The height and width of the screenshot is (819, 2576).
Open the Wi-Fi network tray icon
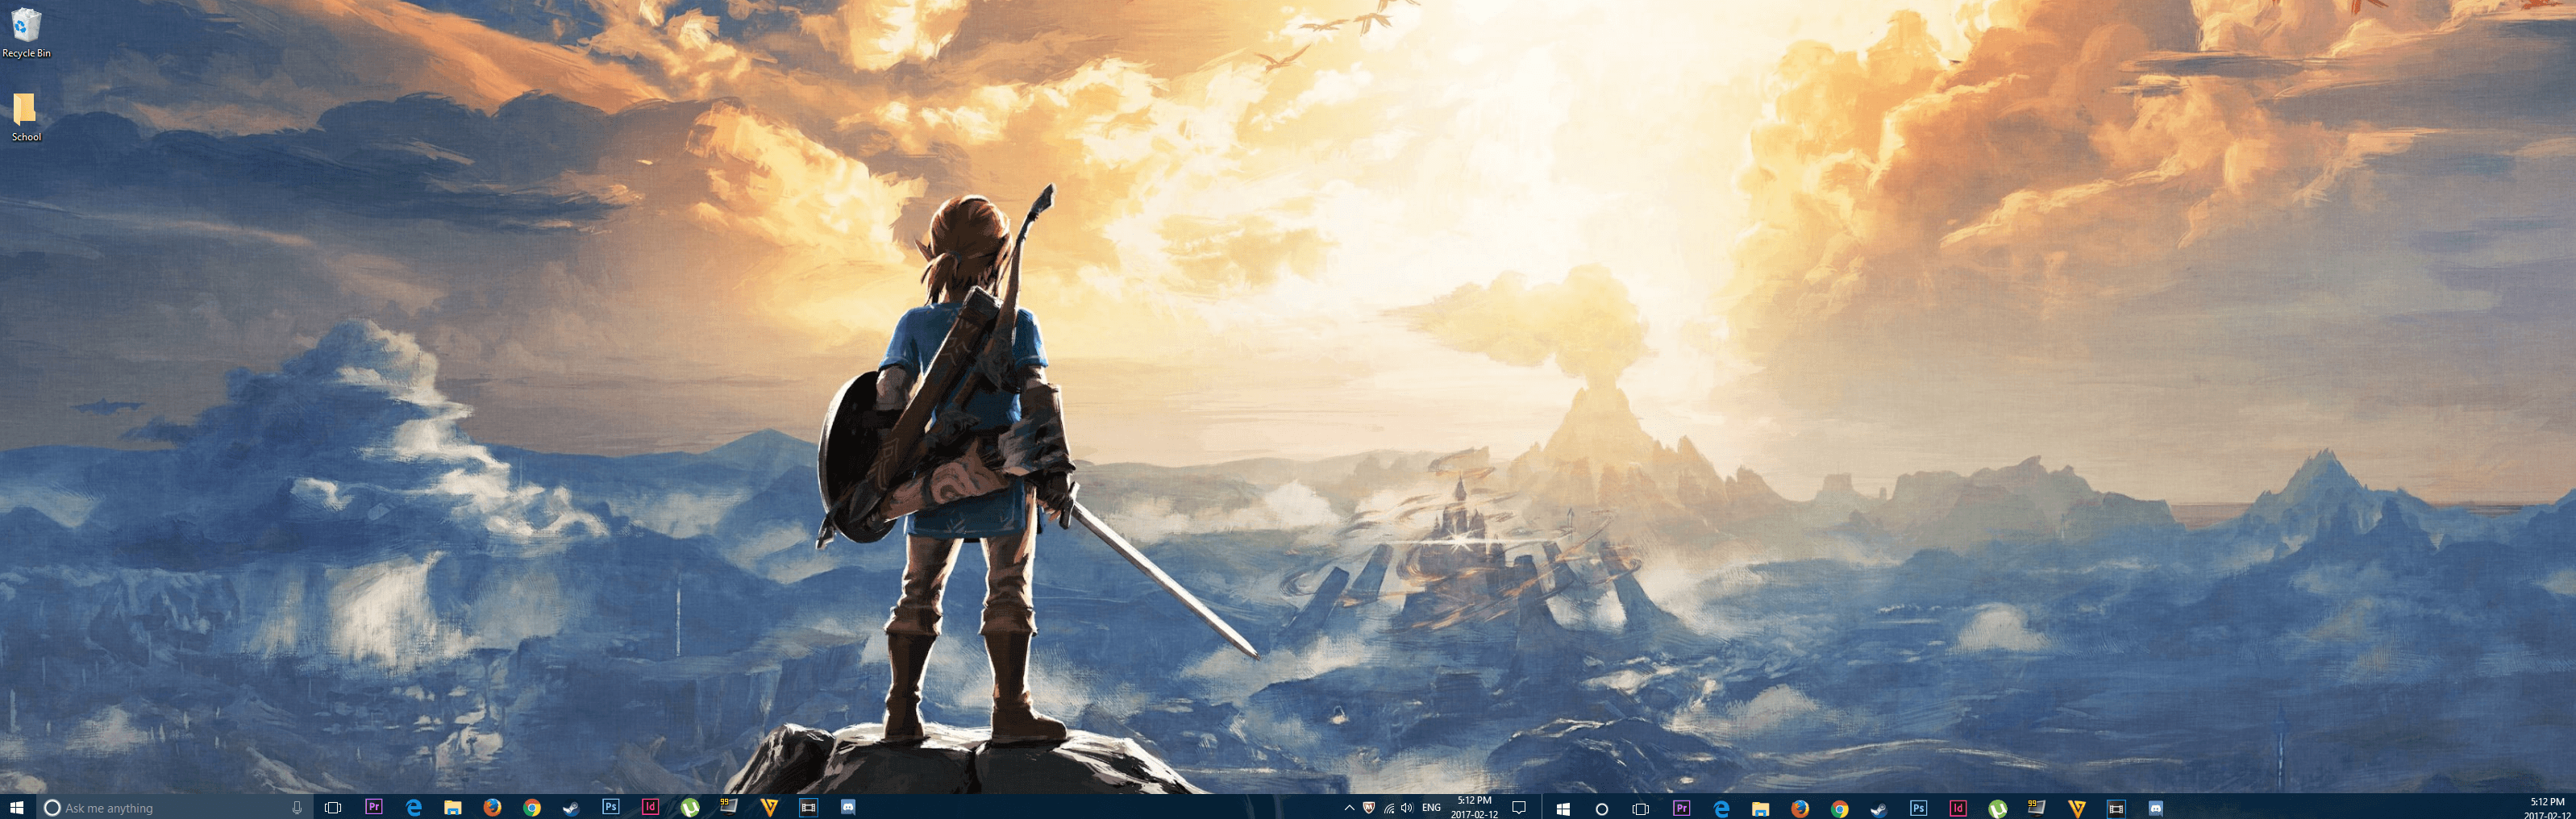coord(1388,807)
